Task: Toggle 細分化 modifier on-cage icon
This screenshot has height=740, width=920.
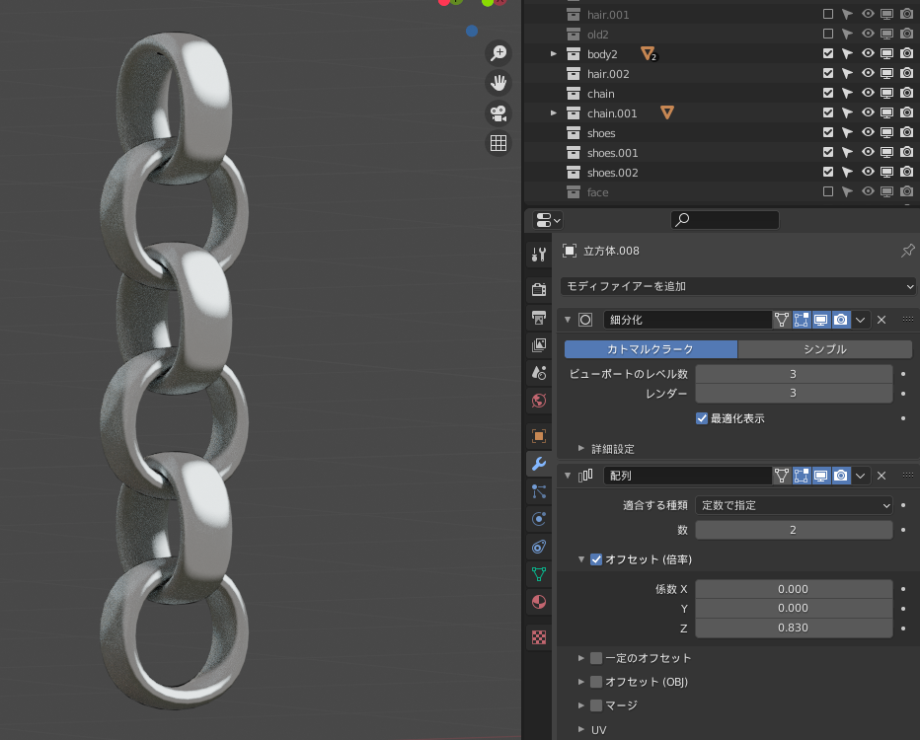Action: [x=782, y=320]
